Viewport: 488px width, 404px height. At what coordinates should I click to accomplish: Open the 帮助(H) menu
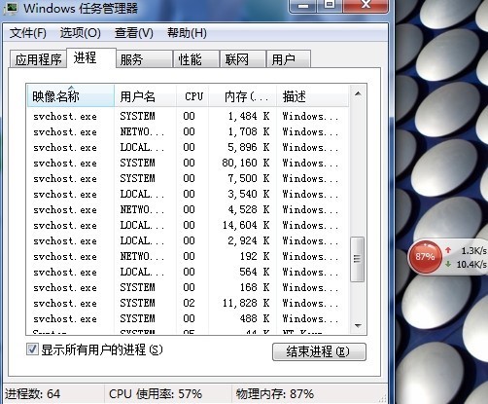187,33
